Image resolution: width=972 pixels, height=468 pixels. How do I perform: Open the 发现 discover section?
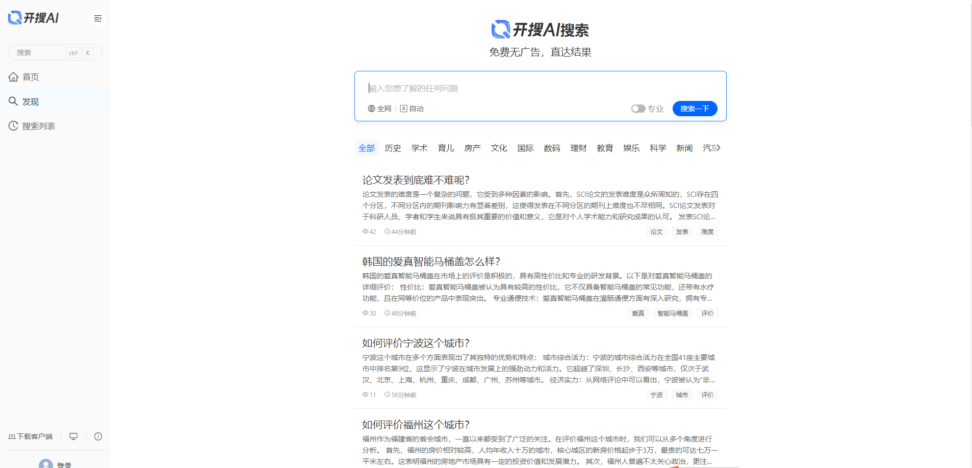(31, 101)
